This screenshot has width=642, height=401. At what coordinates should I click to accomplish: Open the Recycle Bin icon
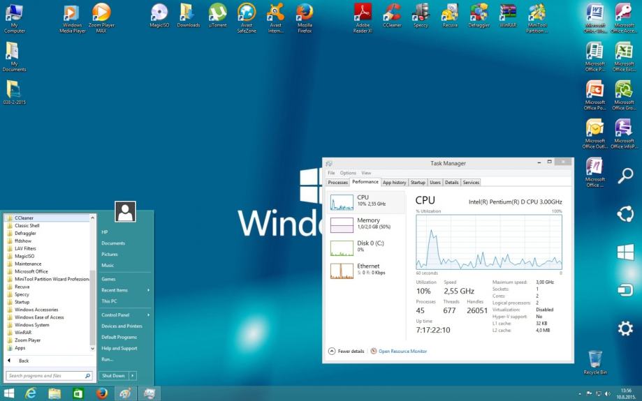click(595, 359)
